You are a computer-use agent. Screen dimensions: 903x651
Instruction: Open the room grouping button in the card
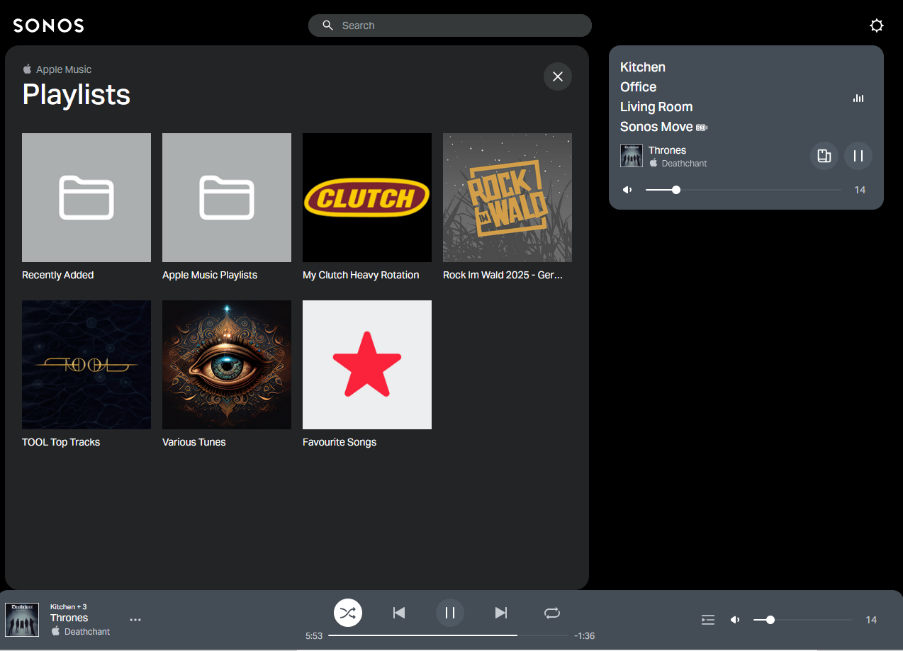tap(824, 156)
